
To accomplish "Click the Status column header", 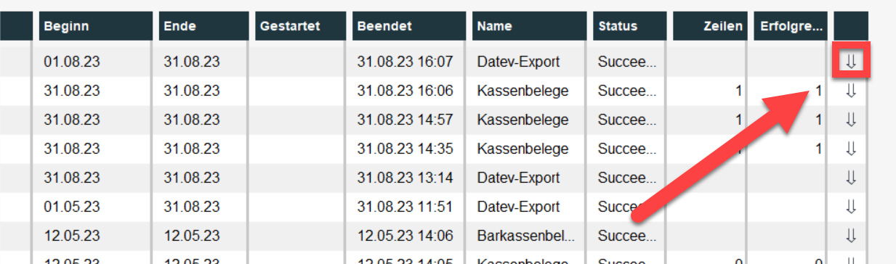I will [629, 26].
